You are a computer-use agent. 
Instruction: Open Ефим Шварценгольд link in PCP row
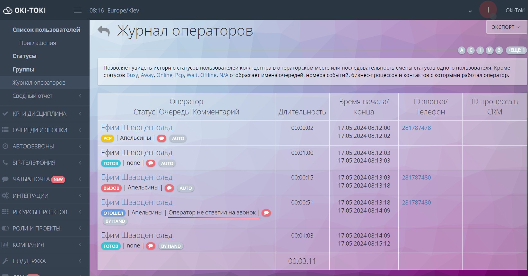[x=137, y=128]
